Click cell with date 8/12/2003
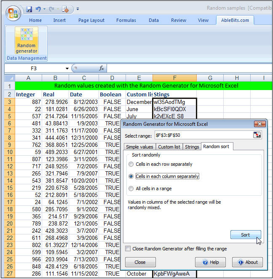Viewport: 273px width, 279px height. (84, 102)
